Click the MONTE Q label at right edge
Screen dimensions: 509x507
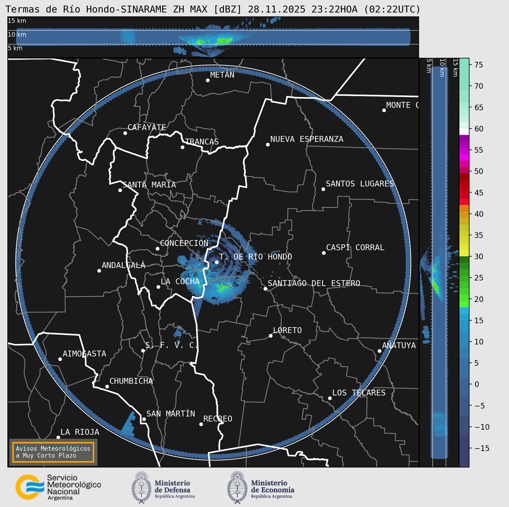coord(402,105)
